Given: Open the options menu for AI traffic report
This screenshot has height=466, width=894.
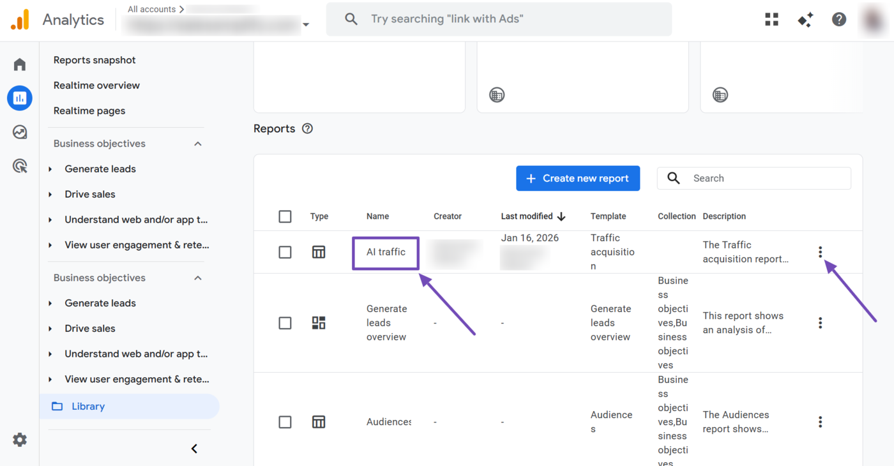Looking at the screenshot, I should [x=820, y=252].
